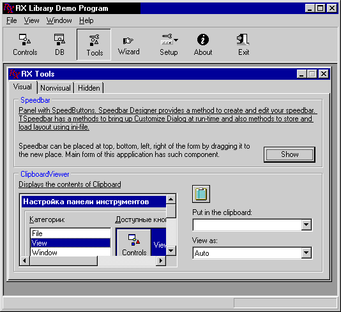The height and width of the screenshot is (312, 341).
Task: Click the RX logo icon of RX Tools window
Action: point(14,74)
